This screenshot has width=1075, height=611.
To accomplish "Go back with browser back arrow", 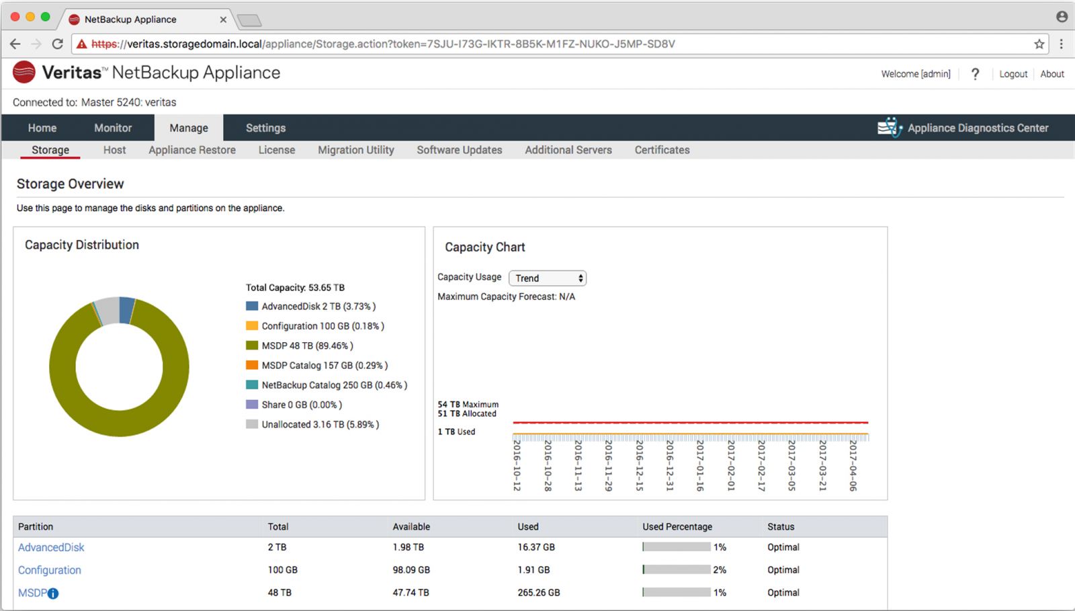I will click(15, 44).
